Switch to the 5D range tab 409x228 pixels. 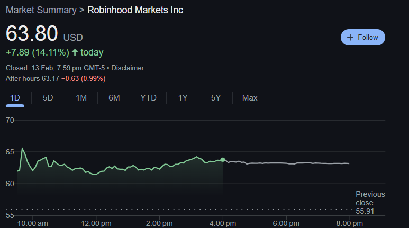click(x=48, y=98)
